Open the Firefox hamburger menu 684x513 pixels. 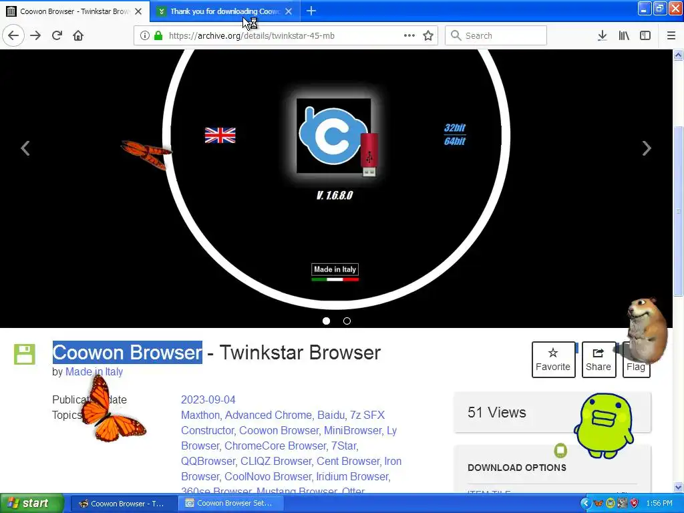click(671, 35)
